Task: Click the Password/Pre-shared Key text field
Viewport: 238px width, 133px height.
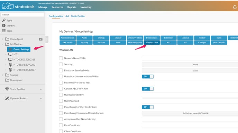Action: [x=190, y=82]
